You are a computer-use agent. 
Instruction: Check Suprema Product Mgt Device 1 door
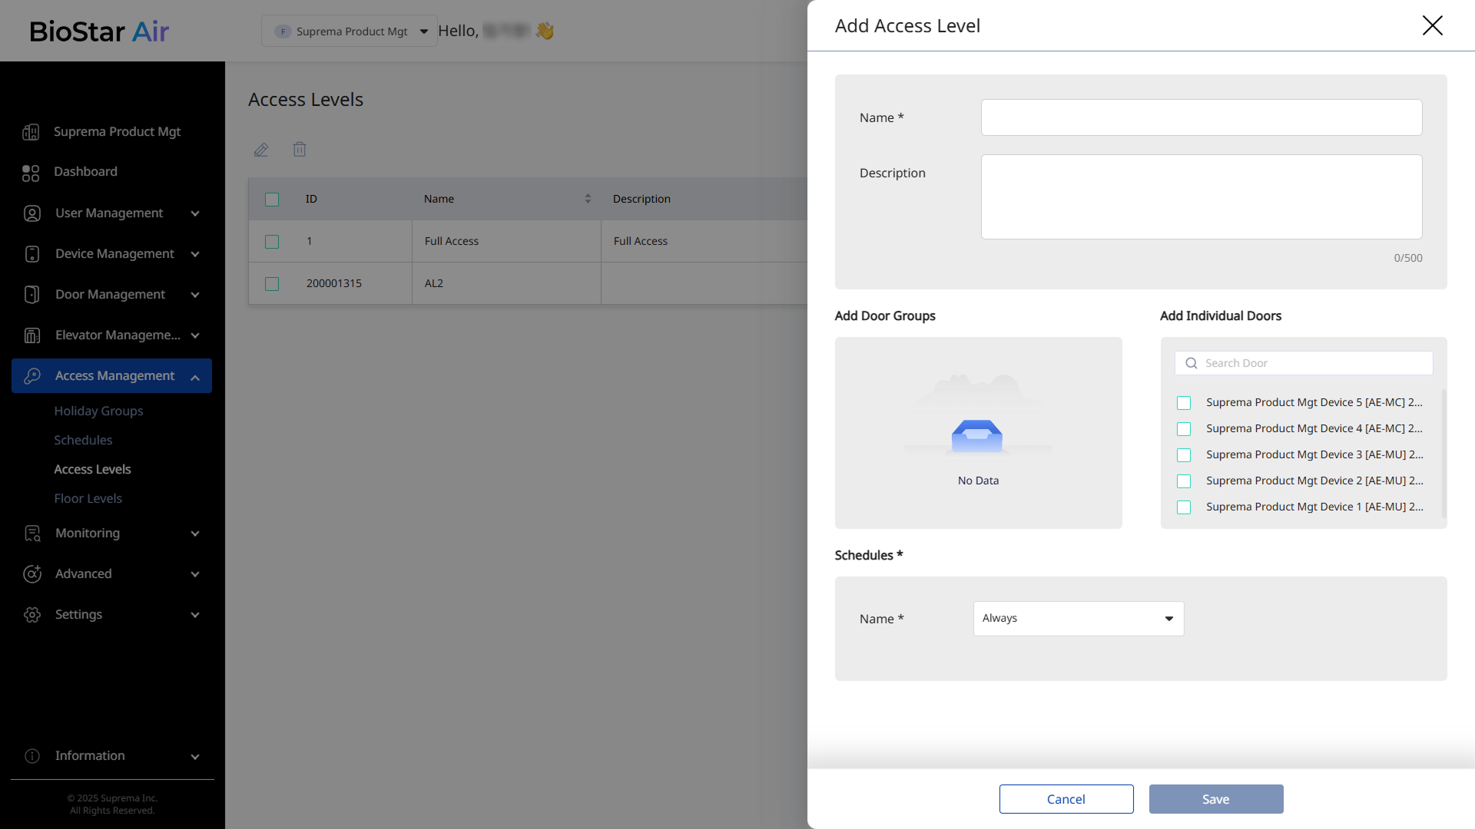click(1184, 507)
